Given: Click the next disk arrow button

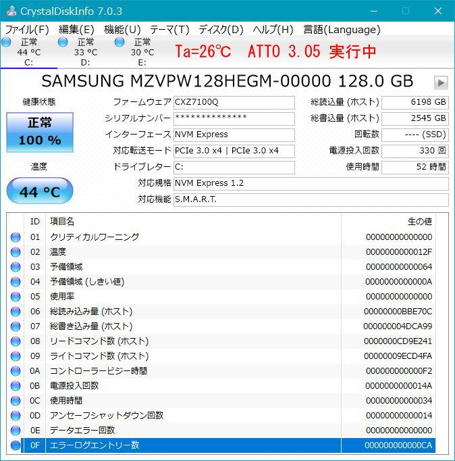Looking at the screenshot, I should coord(441,82).
